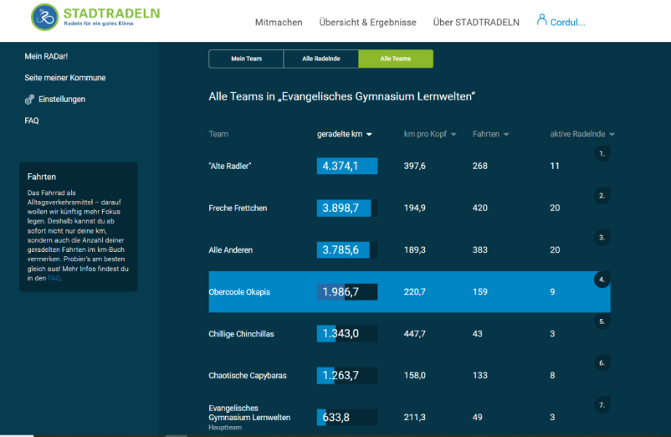
Task: Click the STADTRADELN bicycle logo
Action: (x=44, y=18)
